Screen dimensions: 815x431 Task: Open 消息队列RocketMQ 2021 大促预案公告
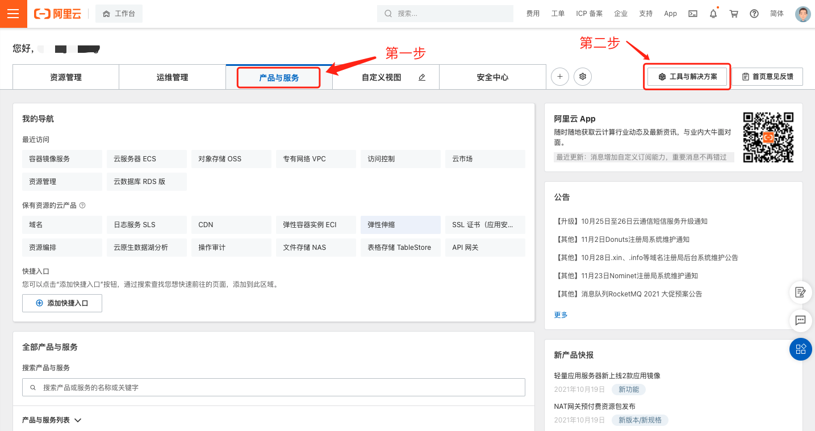[x=628, y=294]
